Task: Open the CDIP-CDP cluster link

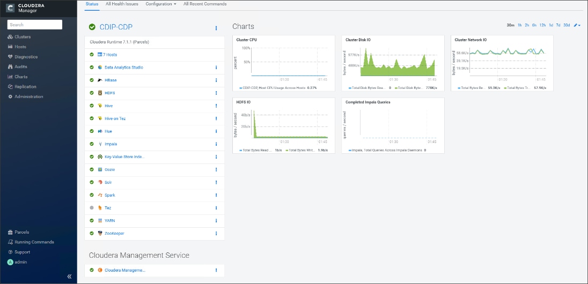Action: [116, 27]
